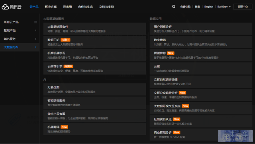Switch language via English link
The width and height of the screenshot is (255, 144).
click(209, 7)
